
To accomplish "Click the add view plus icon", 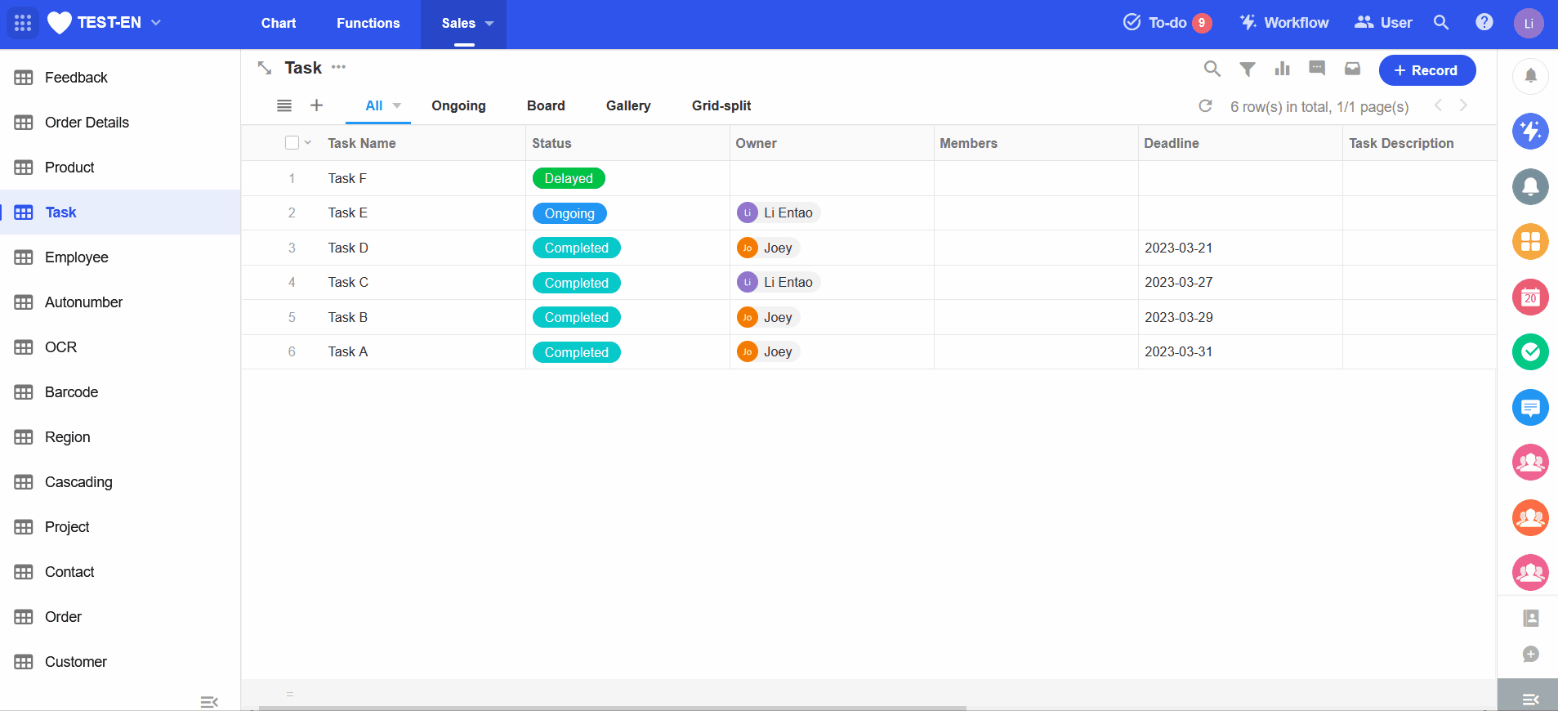I will 317,105.
